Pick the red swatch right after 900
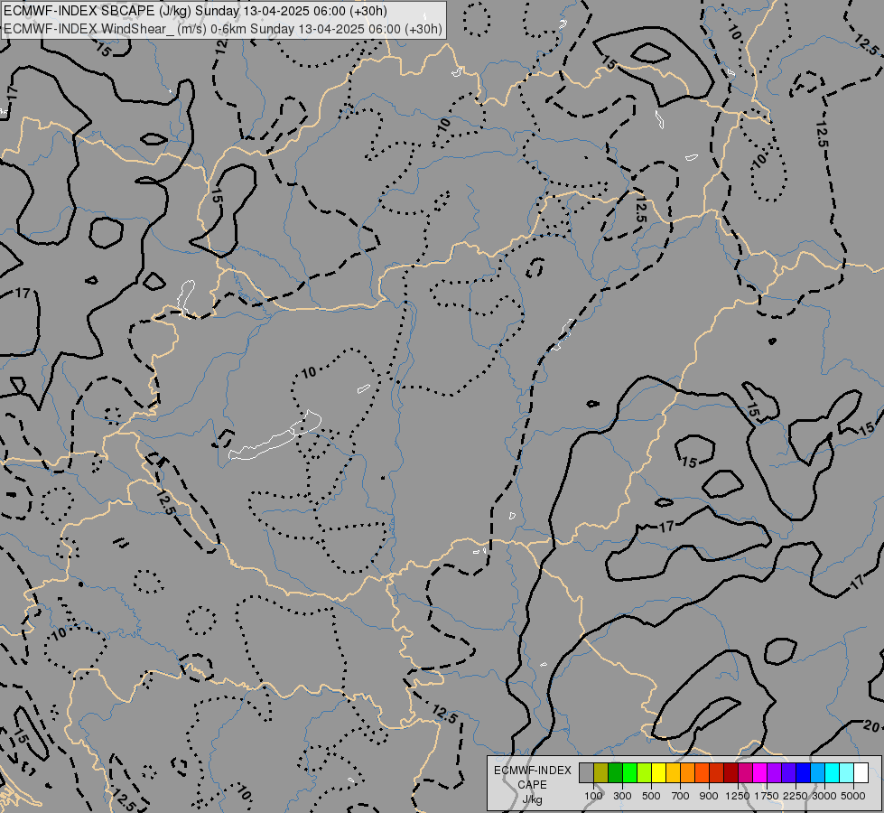Screen dimensions: 884x813 716,772
